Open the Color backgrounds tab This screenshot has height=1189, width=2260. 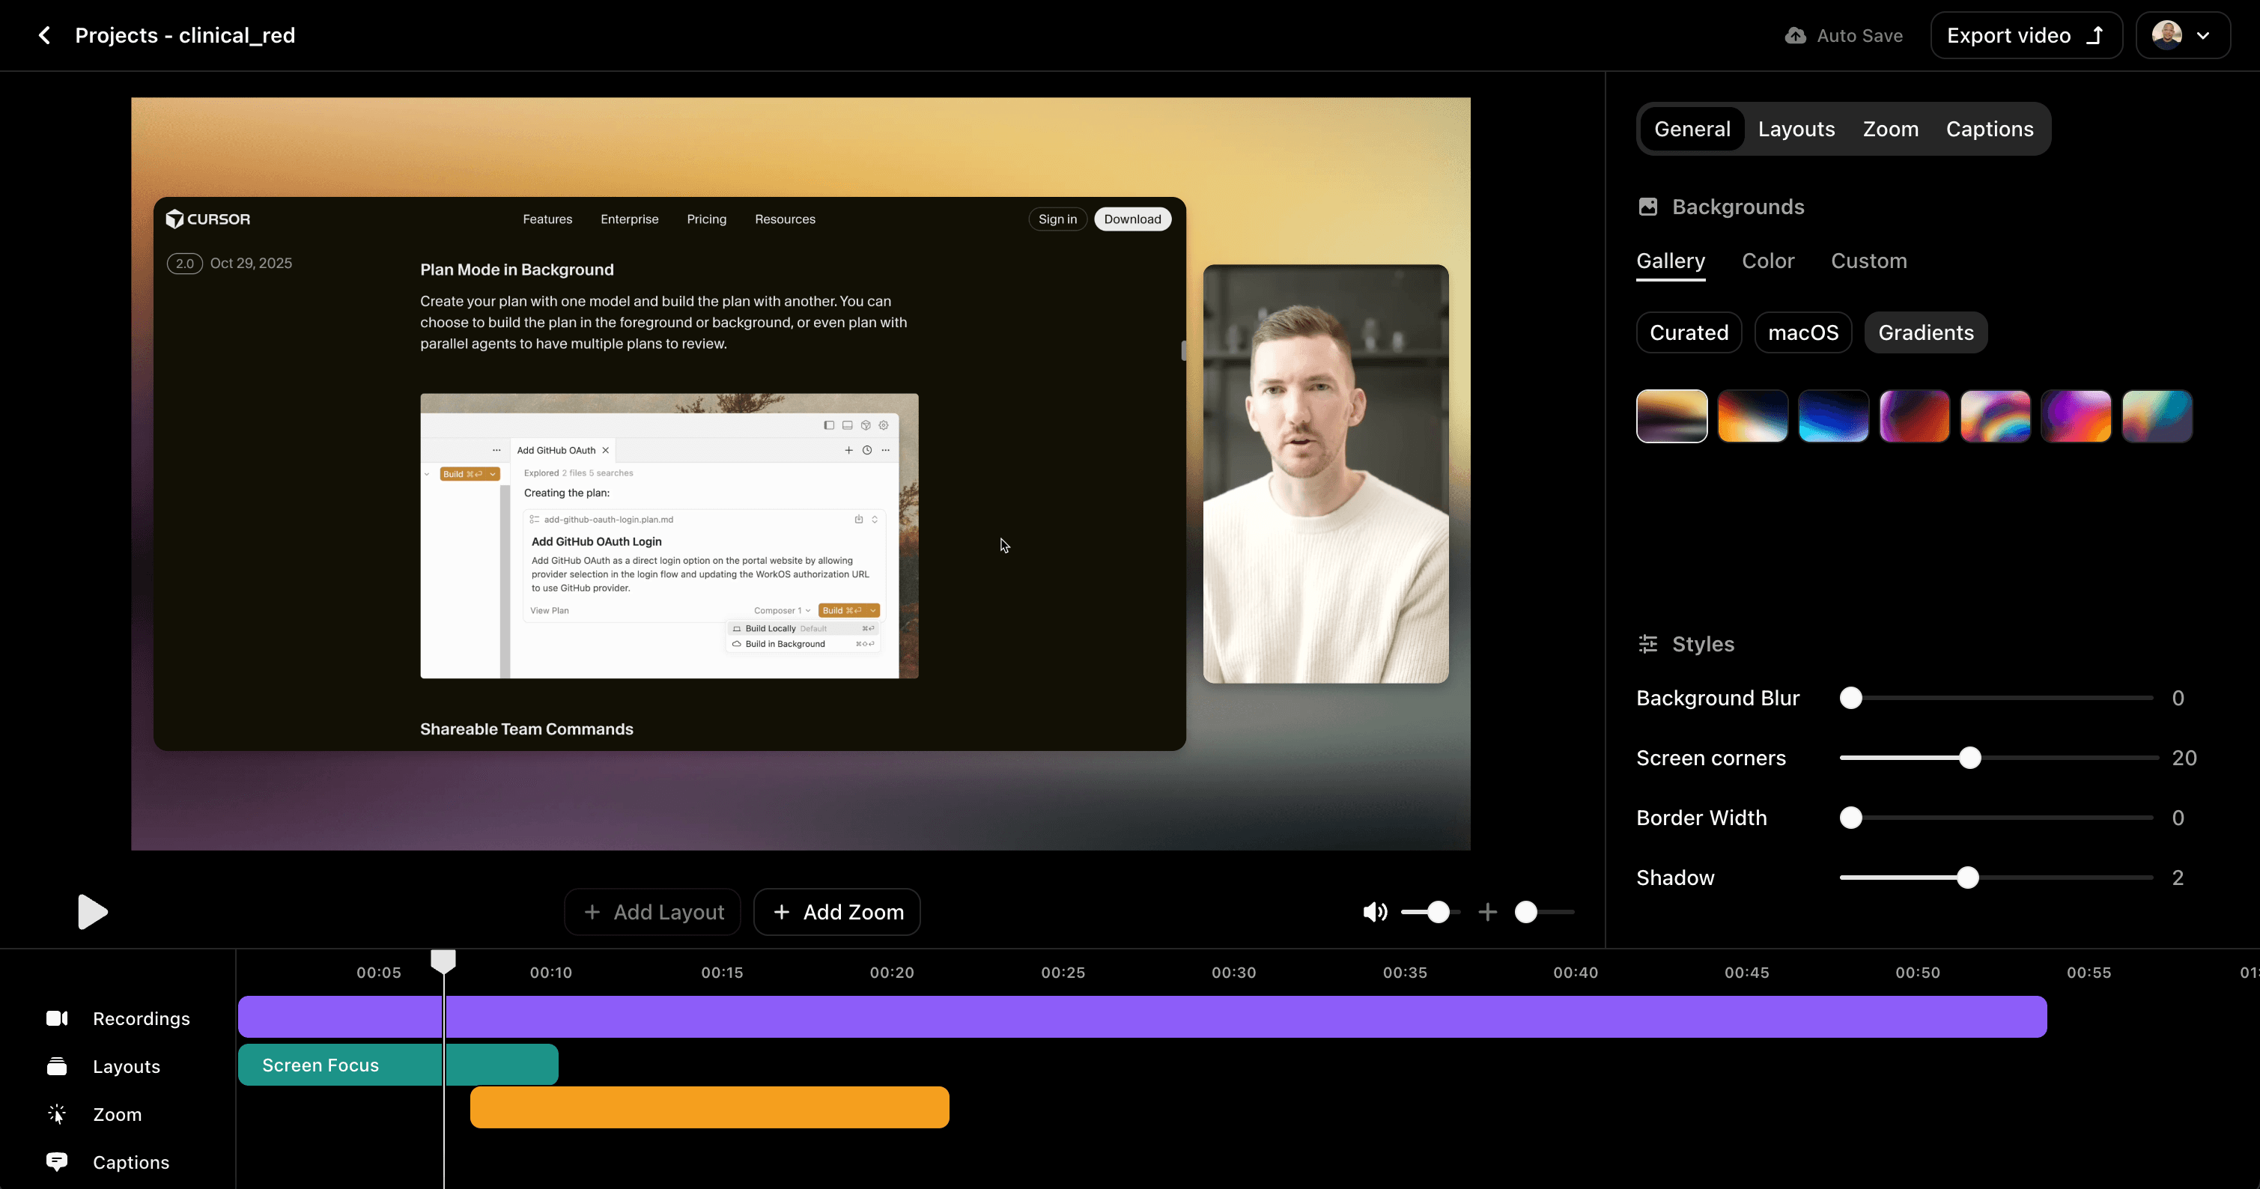point(1768,261)
